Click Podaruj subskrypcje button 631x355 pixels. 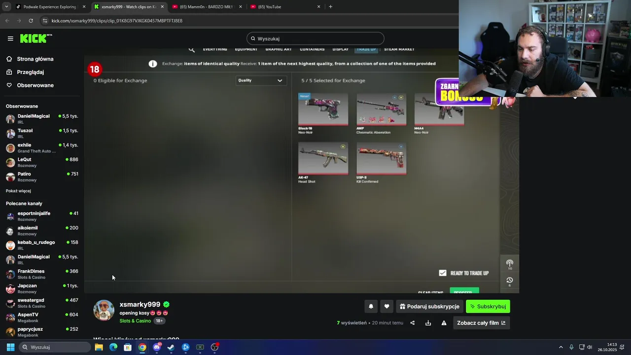429,306
